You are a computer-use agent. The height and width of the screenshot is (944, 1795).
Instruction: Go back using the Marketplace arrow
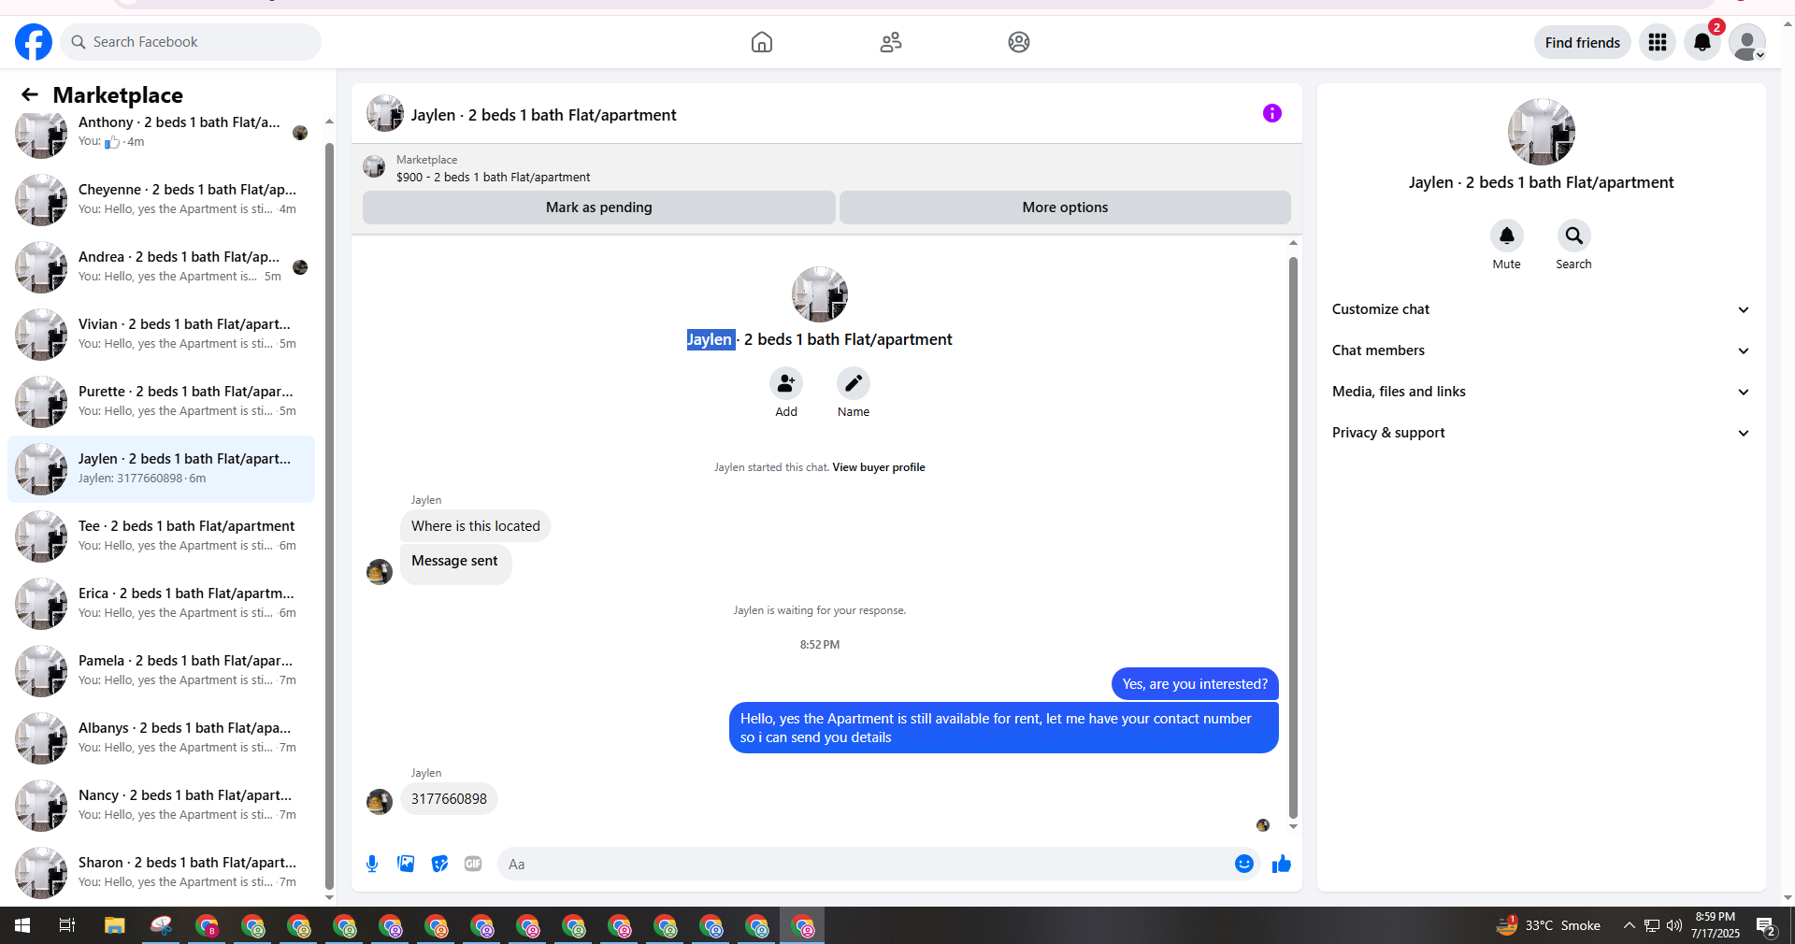(x=30, y=94)
